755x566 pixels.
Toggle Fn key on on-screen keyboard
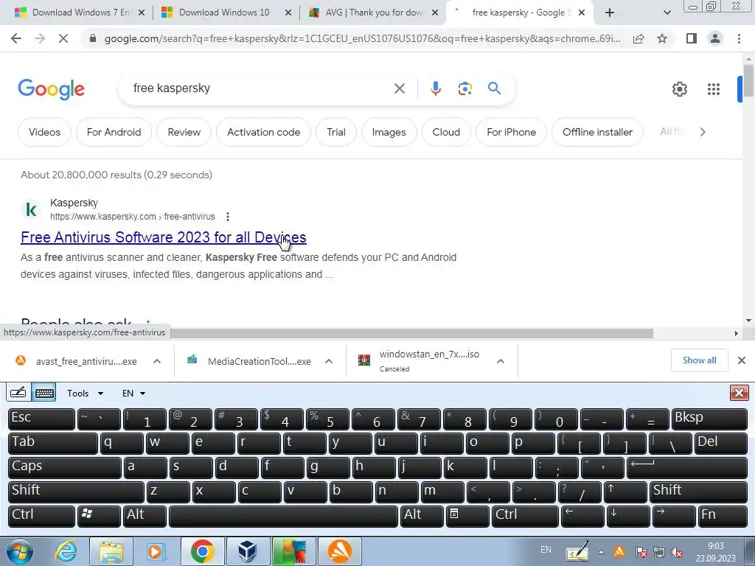click(x=723, y=516)
